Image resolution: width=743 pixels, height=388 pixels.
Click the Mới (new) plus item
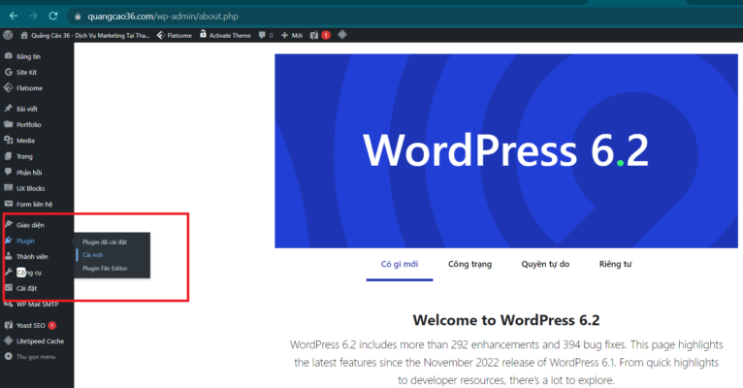pos(292,35)
